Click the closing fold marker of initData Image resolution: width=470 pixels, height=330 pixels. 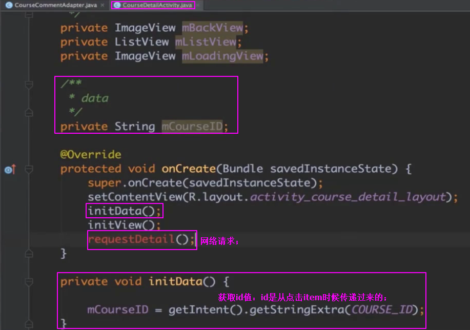(29, 324)
